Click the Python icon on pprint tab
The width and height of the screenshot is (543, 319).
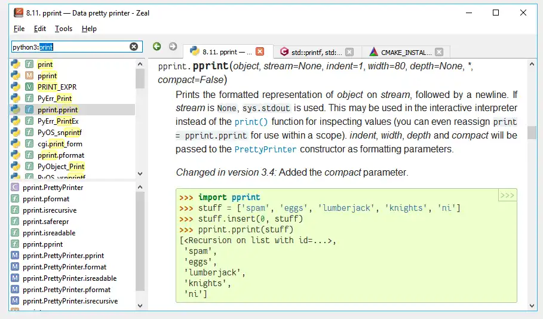coord(195,51)
